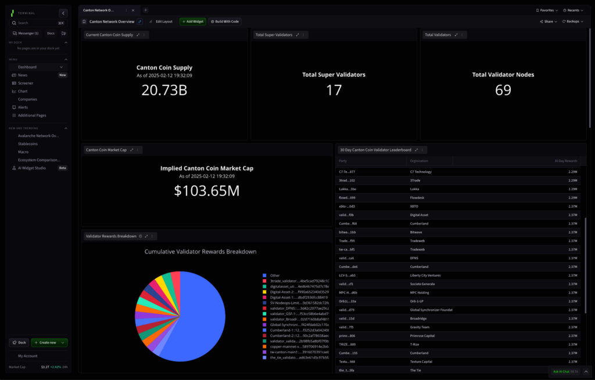Expand the Dashboard dropdown in sidebar
Viewport: 595px width, 380px height.
(62, 67)
